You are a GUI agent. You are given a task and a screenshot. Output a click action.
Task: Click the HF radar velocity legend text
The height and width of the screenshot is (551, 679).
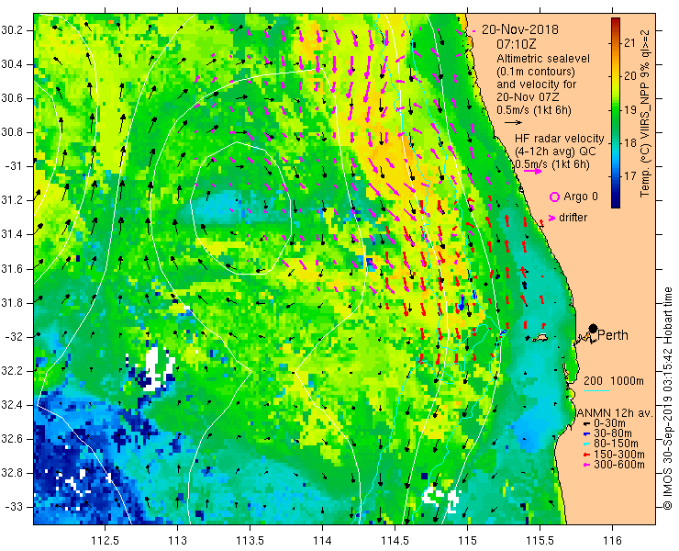(559, 139)
